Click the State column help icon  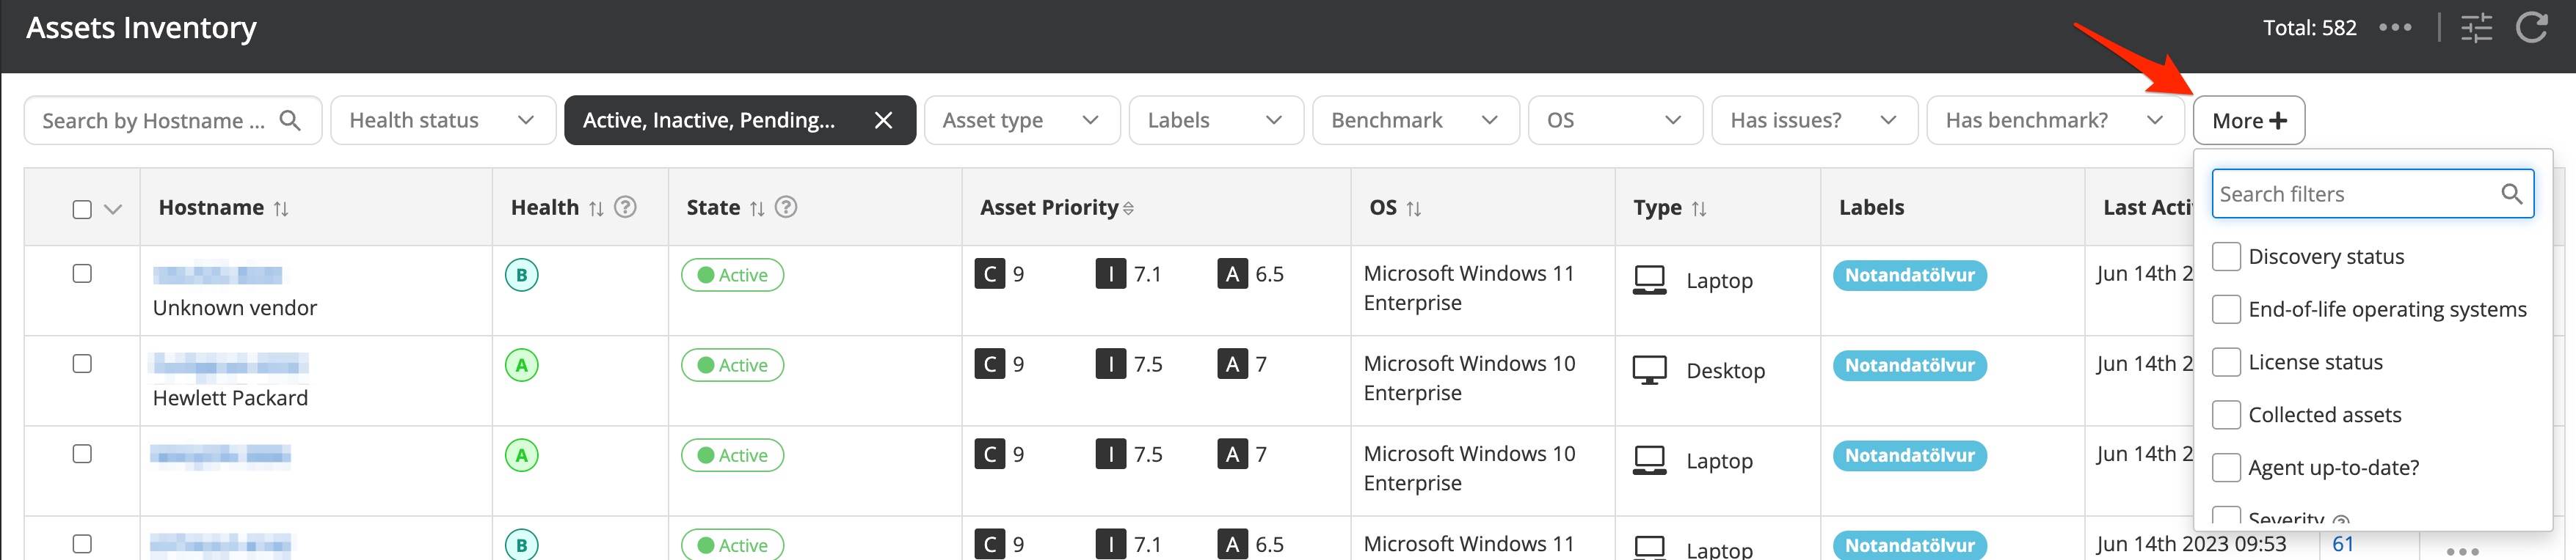click(x=786, y=207)
